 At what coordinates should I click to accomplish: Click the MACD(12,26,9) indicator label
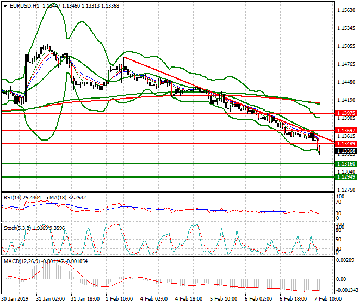[20, 261]
